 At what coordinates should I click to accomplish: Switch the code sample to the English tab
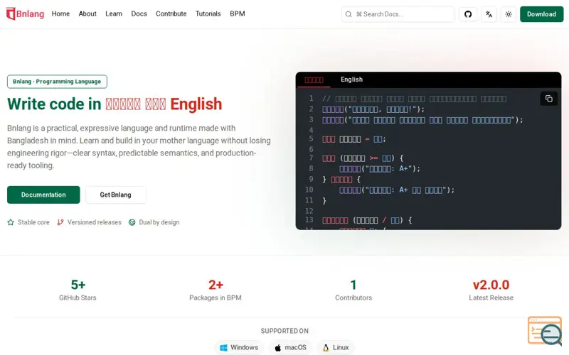351,80
